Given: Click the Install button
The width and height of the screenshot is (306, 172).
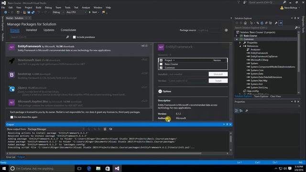Looking at the screenshot, I should point(218,81).
